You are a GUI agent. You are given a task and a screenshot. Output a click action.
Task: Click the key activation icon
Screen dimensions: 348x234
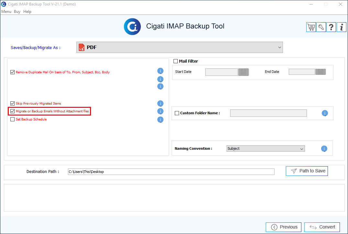[321, 27]
